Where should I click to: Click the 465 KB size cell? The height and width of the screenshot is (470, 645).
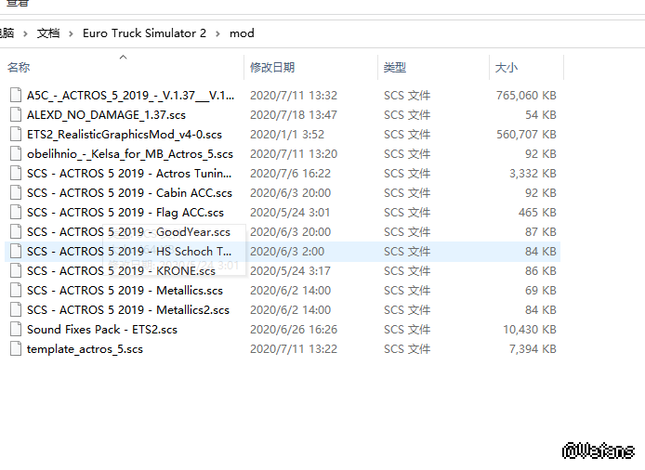click(537, 213)
